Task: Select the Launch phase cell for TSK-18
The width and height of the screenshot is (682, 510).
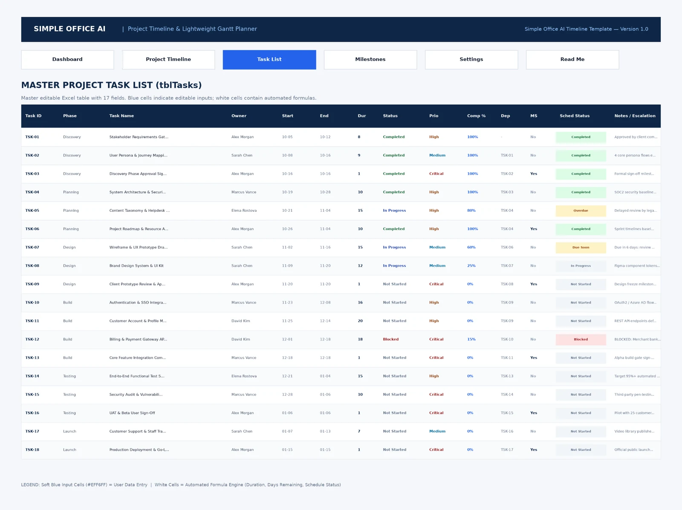Action: [x=69, y=450]
